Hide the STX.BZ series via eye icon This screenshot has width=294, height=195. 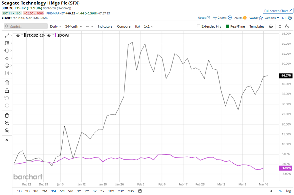18,35
